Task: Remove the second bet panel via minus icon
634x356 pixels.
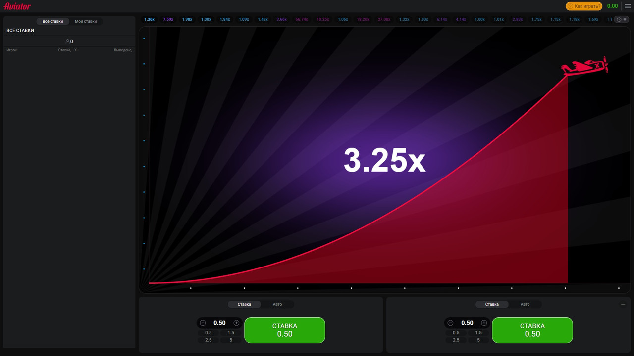Action: [623, 304]
